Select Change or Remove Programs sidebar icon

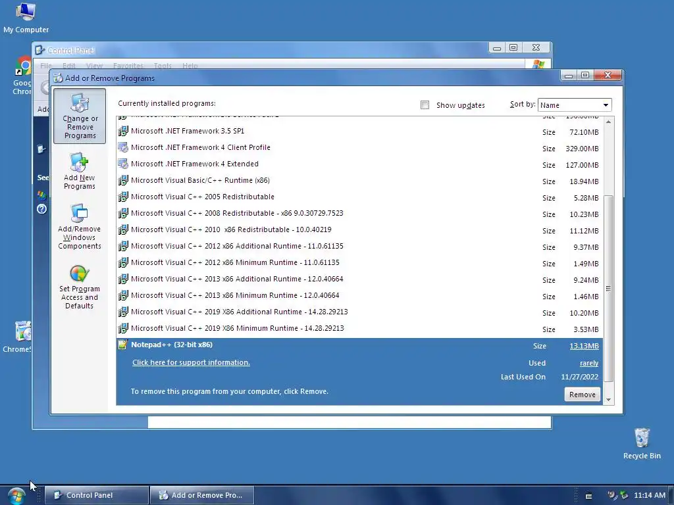[80, 116]
